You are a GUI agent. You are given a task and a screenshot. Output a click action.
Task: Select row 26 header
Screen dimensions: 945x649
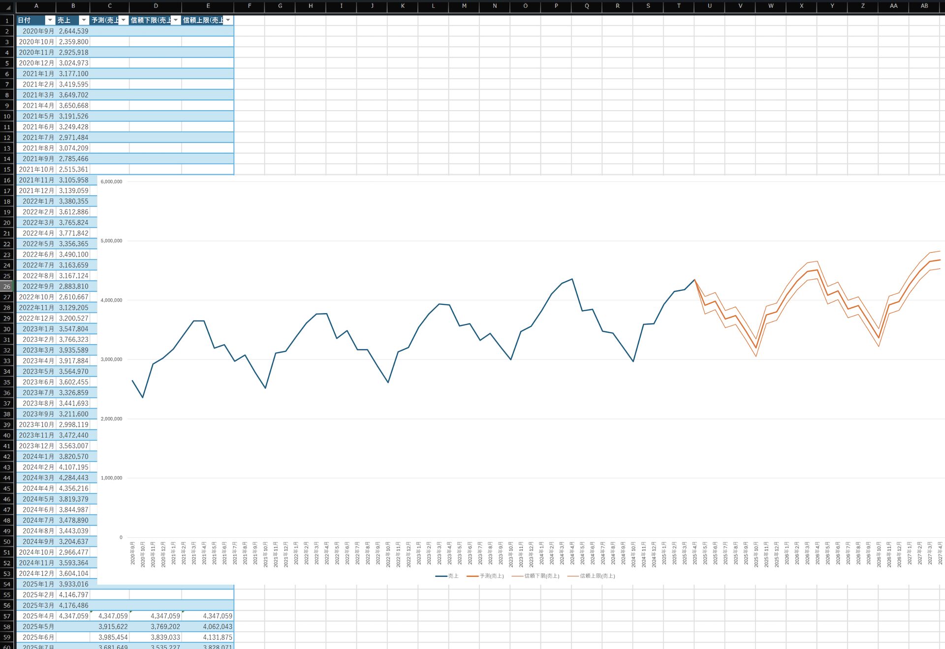click(x=7, y=287)
